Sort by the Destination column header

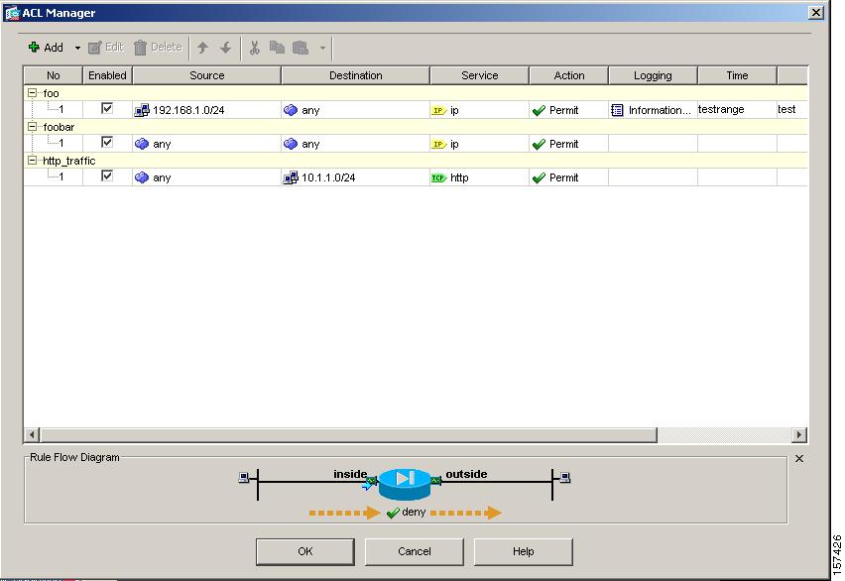click(x=356, y=75)
